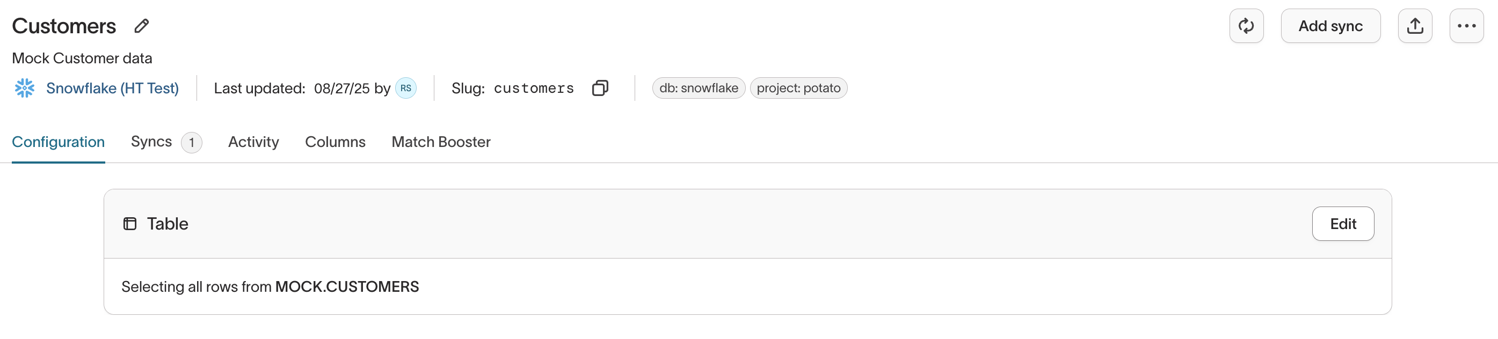Open the Activity tab

[253, 142]
